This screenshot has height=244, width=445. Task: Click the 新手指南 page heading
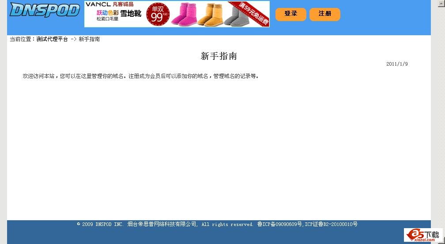[219, 56]
